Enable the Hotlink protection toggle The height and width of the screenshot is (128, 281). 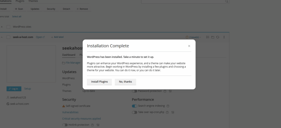tap(65, 125)
